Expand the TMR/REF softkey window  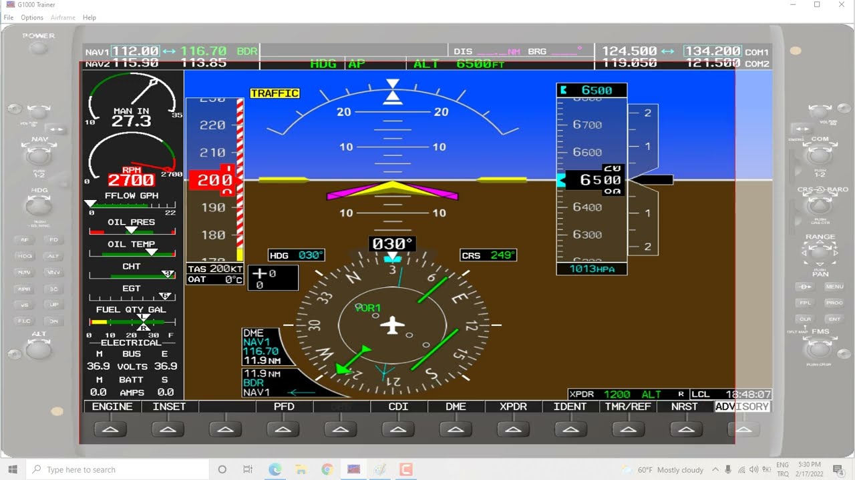628,407
